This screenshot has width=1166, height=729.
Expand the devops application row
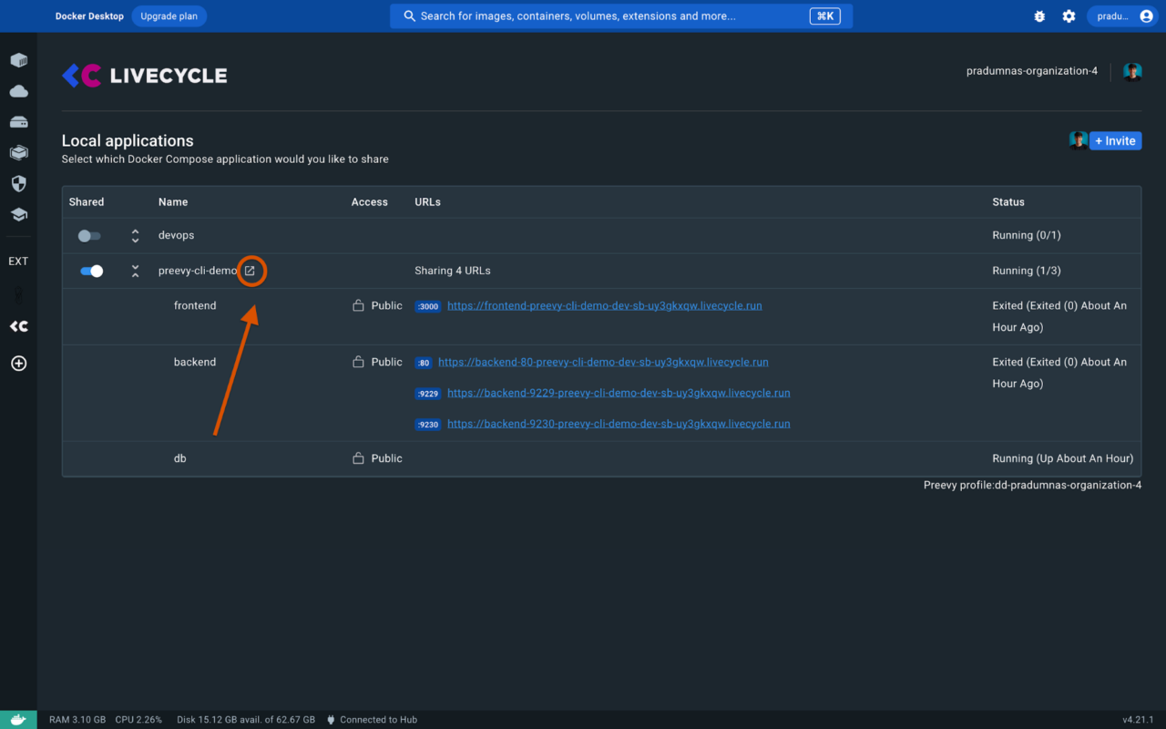(x=135, y=235)
